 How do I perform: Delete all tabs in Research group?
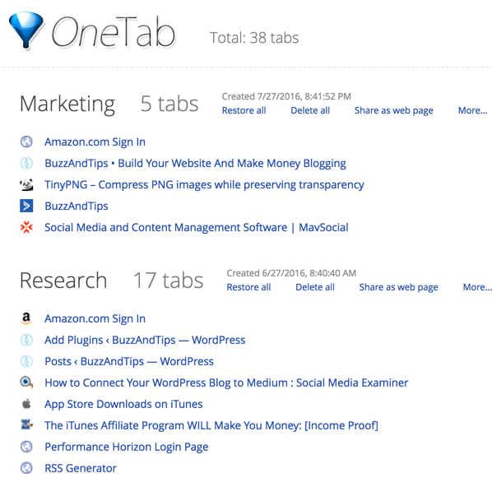(315, 287)
